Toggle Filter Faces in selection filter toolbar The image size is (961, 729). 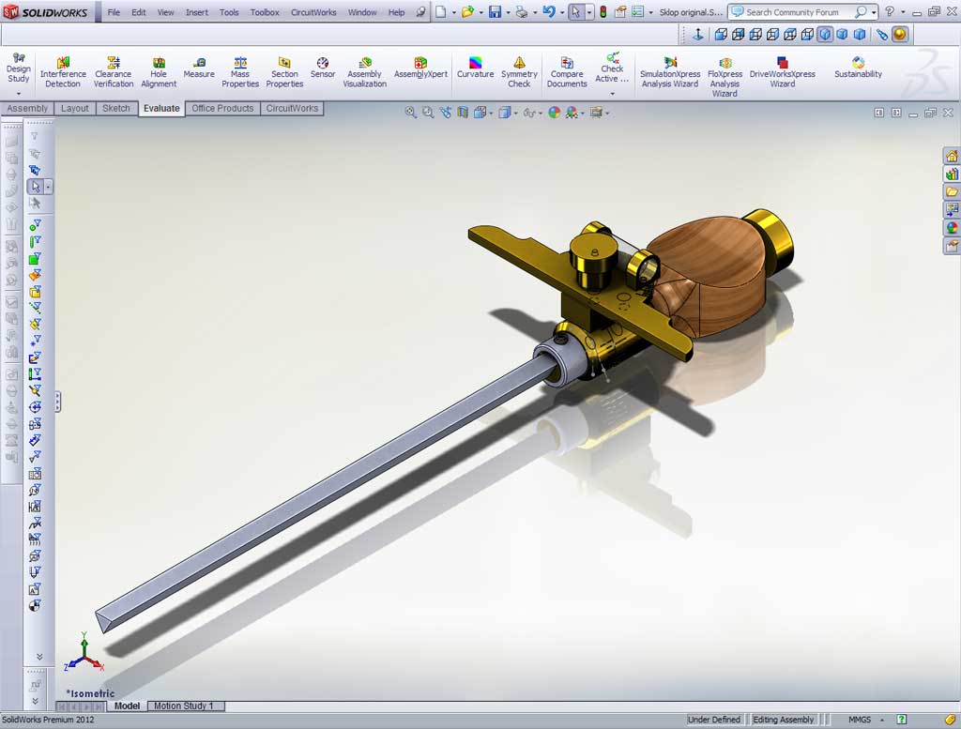(35, 259)
